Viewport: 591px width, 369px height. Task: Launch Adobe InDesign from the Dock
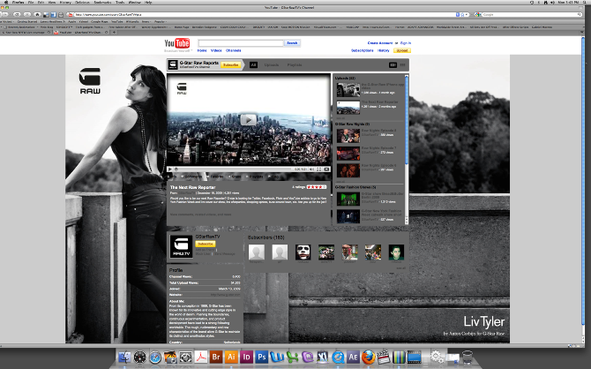click(246, 357)
